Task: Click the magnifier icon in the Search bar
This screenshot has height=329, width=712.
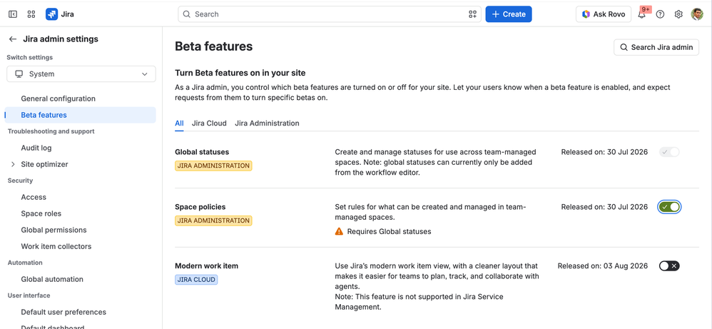Action: pos(186,14)
